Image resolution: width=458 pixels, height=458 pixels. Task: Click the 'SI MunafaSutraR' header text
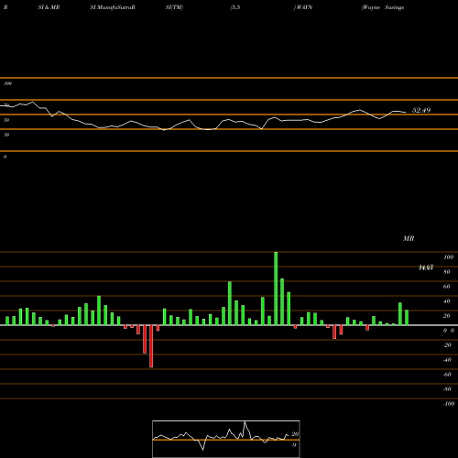click(113, 7)
